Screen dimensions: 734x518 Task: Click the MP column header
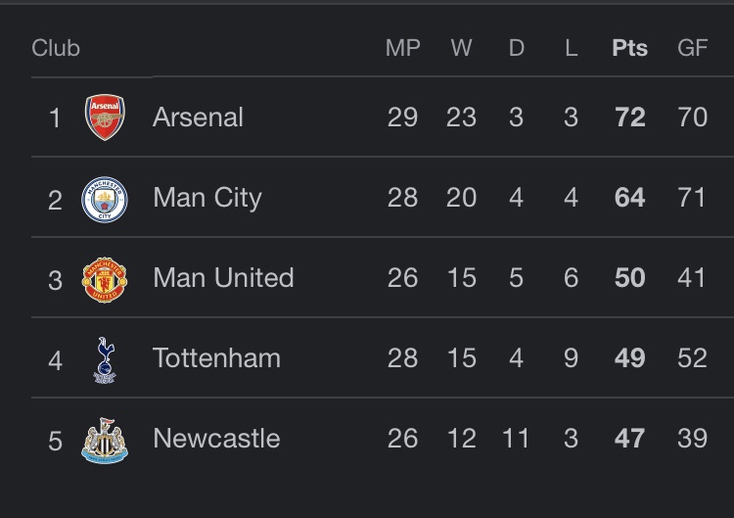pos(402,48)
